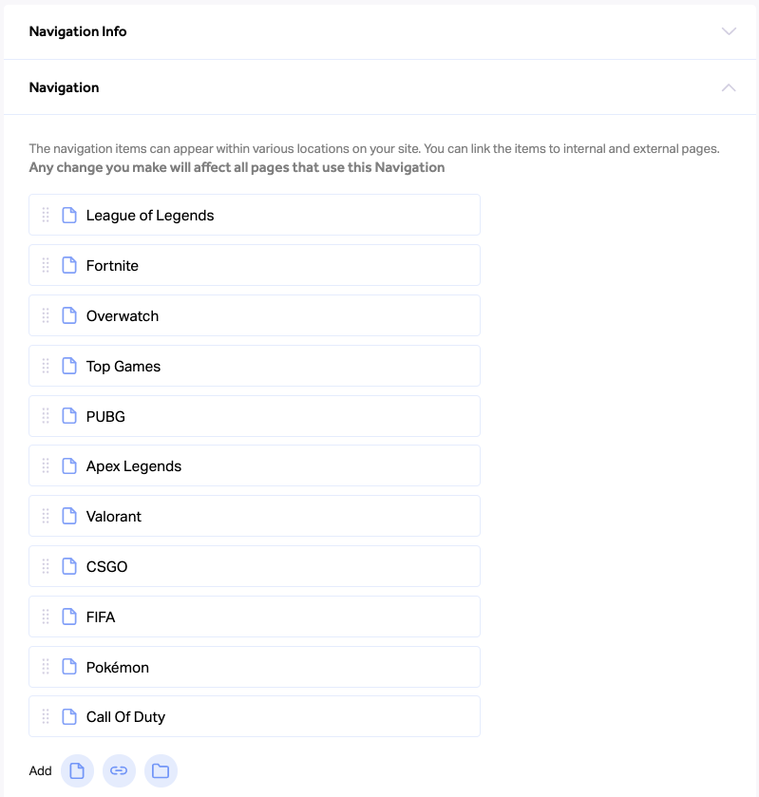Click the page icon next to Pokémon
This screenshot has width=759, height=797.
click(x=69, y=667)
